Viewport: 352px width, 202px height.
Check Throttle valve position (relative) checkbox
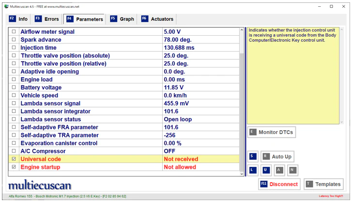point(14,64)
